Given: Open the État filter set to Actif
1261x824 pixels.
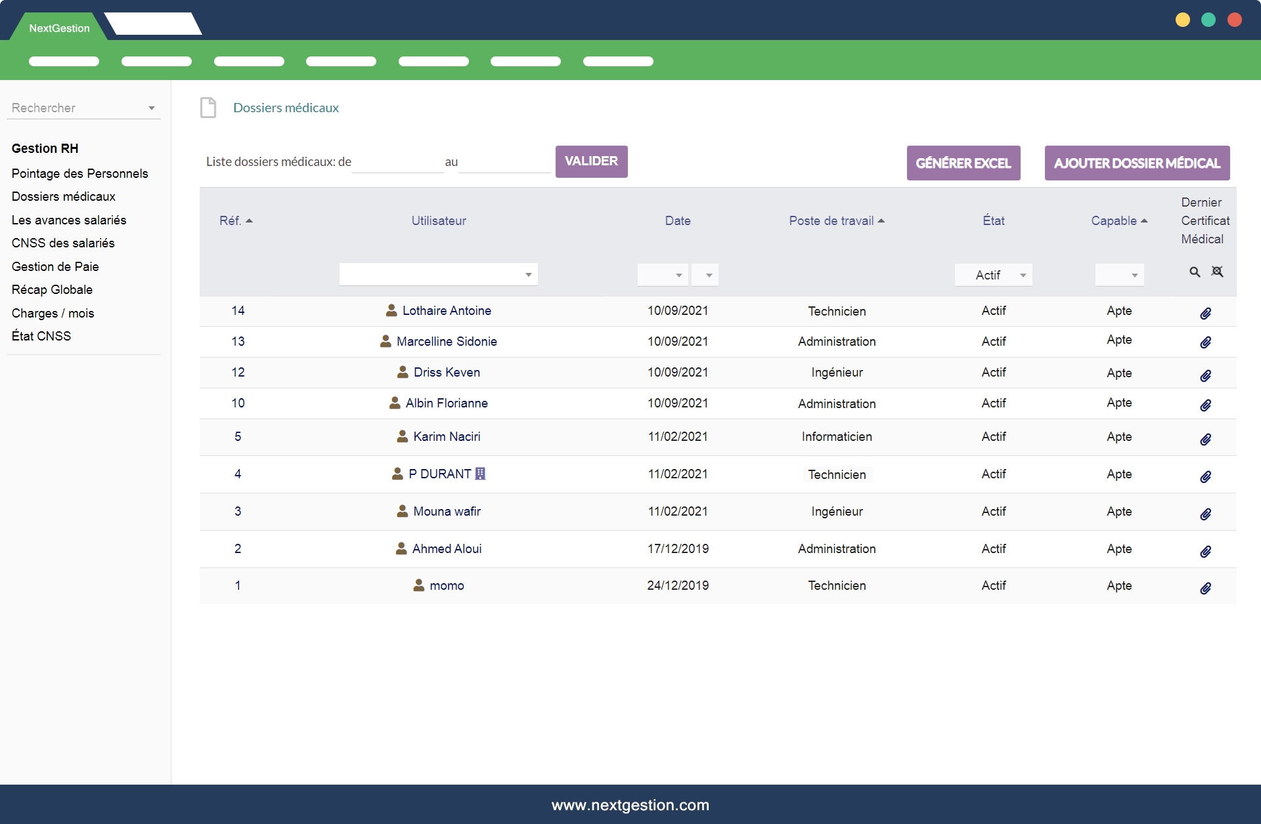Looking at the screenshot, I should pyautogui.click(x=993, y=275).
